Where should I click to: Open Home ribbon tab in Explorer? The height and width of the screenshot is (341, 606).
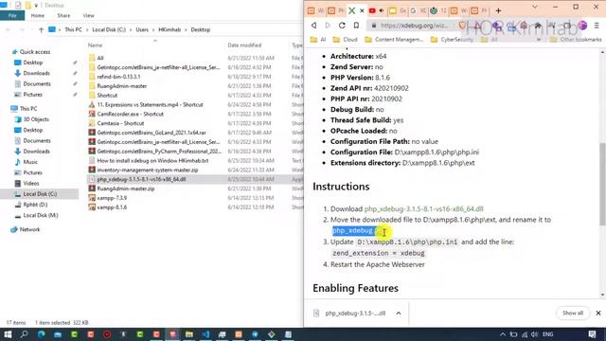click(38, 15)
